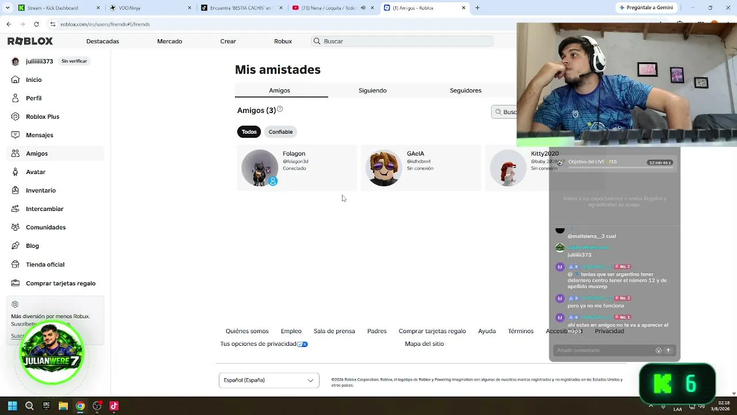Close the VDO.Ninja browser tab

pyautogui.click(x=190, y=8)
